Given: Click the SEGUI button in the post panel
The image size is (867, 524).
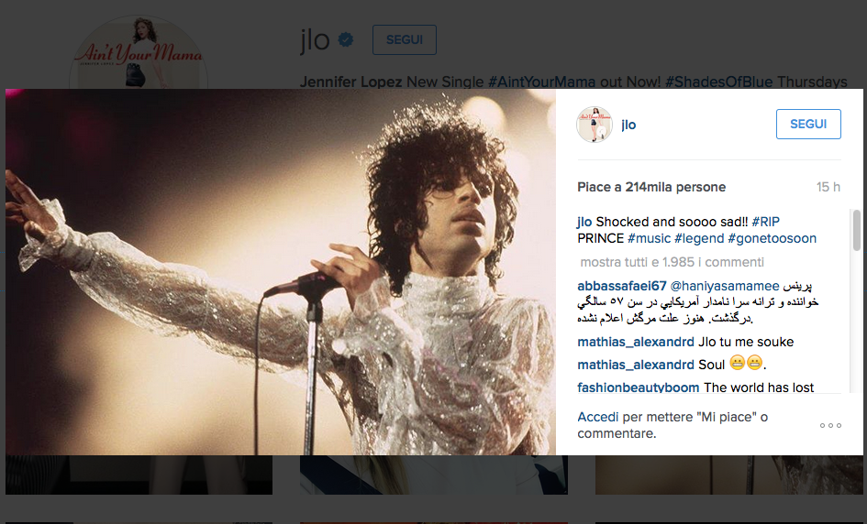Looking at the screenshot, I should pos(808,125).
